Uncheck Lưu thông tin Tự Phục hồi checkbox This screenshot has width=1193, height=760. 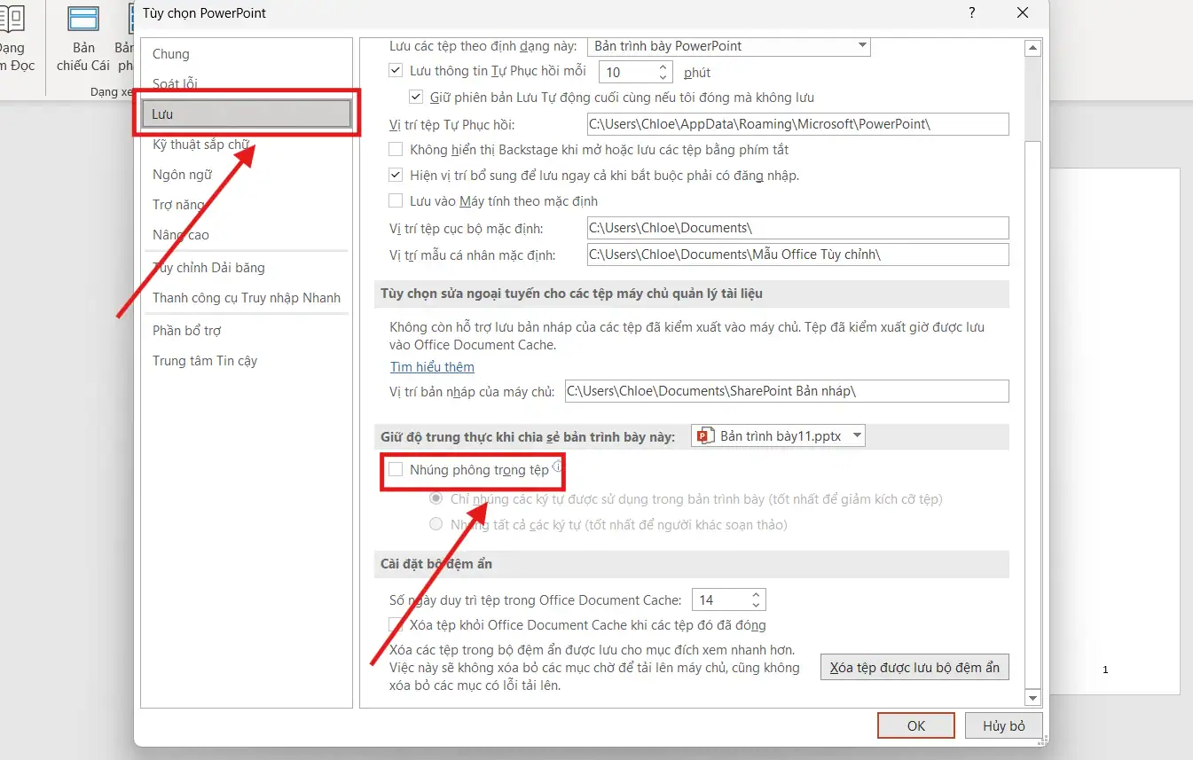(x=396, y=71)
